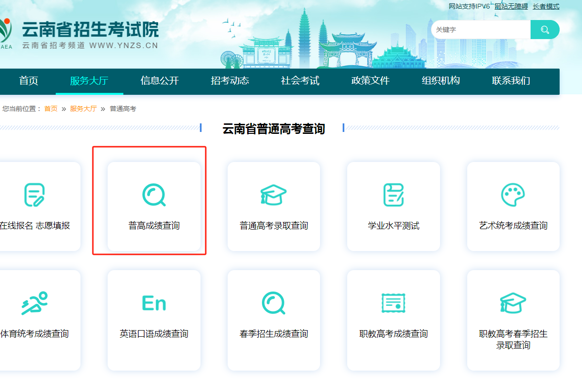Viewport: 582px width, 383px height.
Task: Open 社会考试 in the nav bar
Action: pos(300,81)
